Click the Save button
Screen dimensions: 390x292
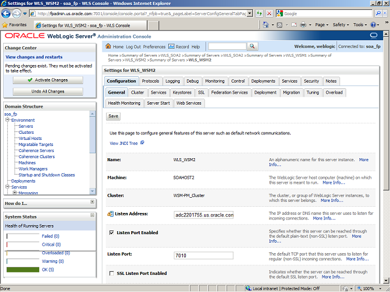click(113, 116)
